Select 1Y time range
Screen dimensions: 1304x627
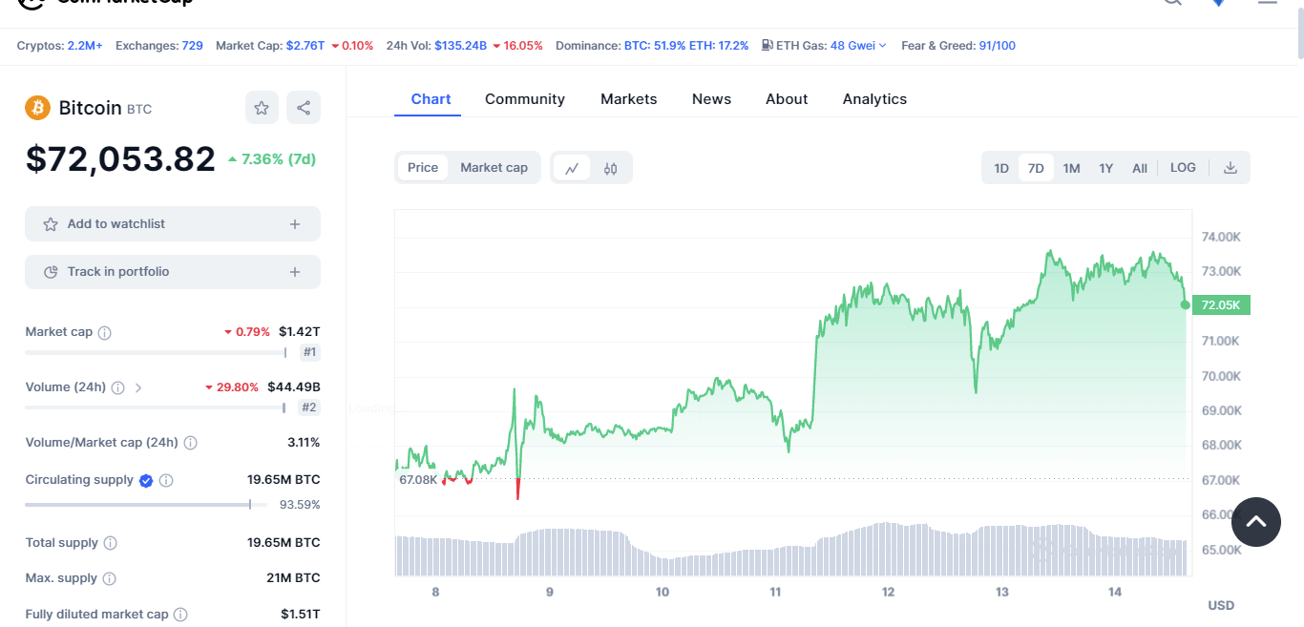[x=1106, y=168]
